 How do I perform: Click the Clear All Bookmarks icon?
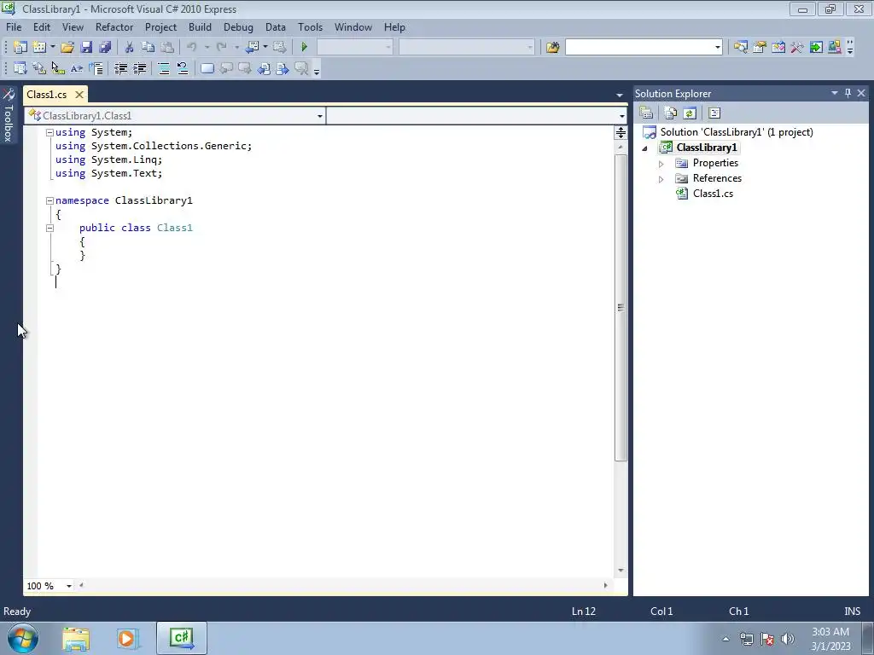(x=301, y=68)
